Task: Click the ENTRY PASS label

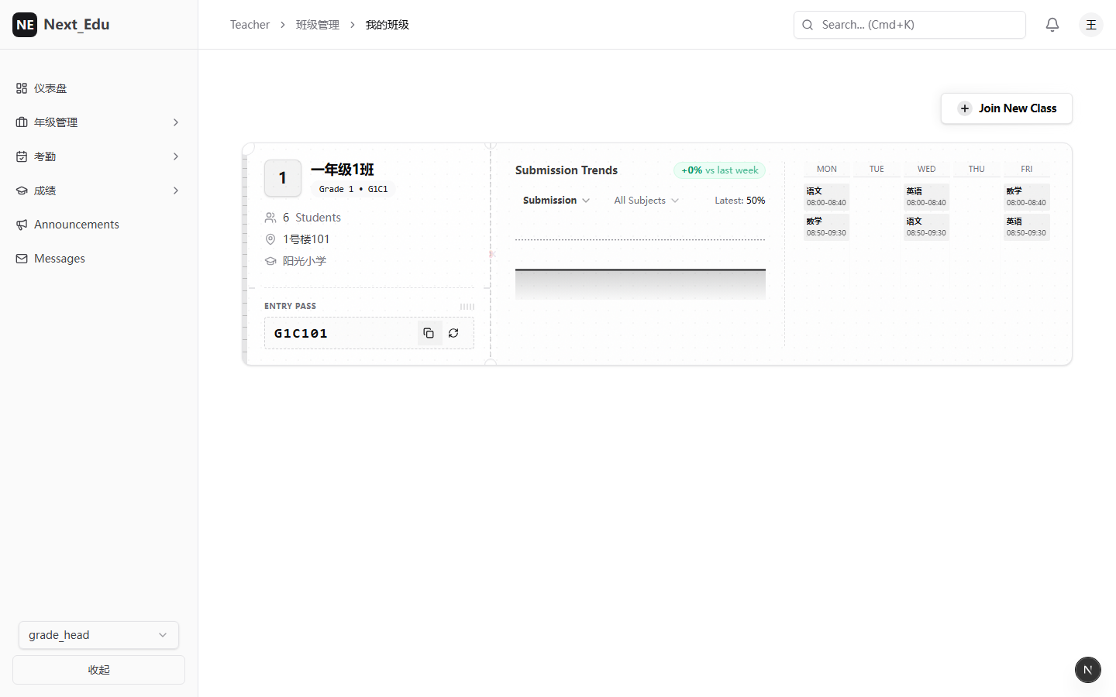Action: (290, 306)
